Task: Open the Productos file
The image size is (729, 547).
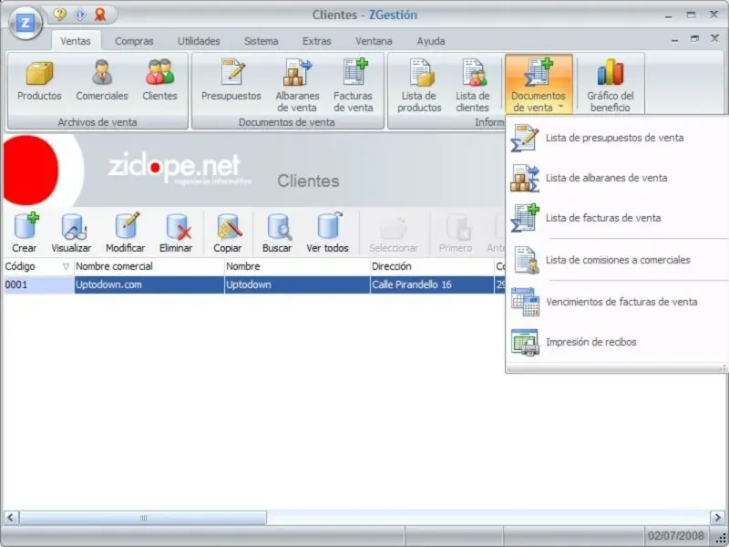Action: click(x=39, y=80)
